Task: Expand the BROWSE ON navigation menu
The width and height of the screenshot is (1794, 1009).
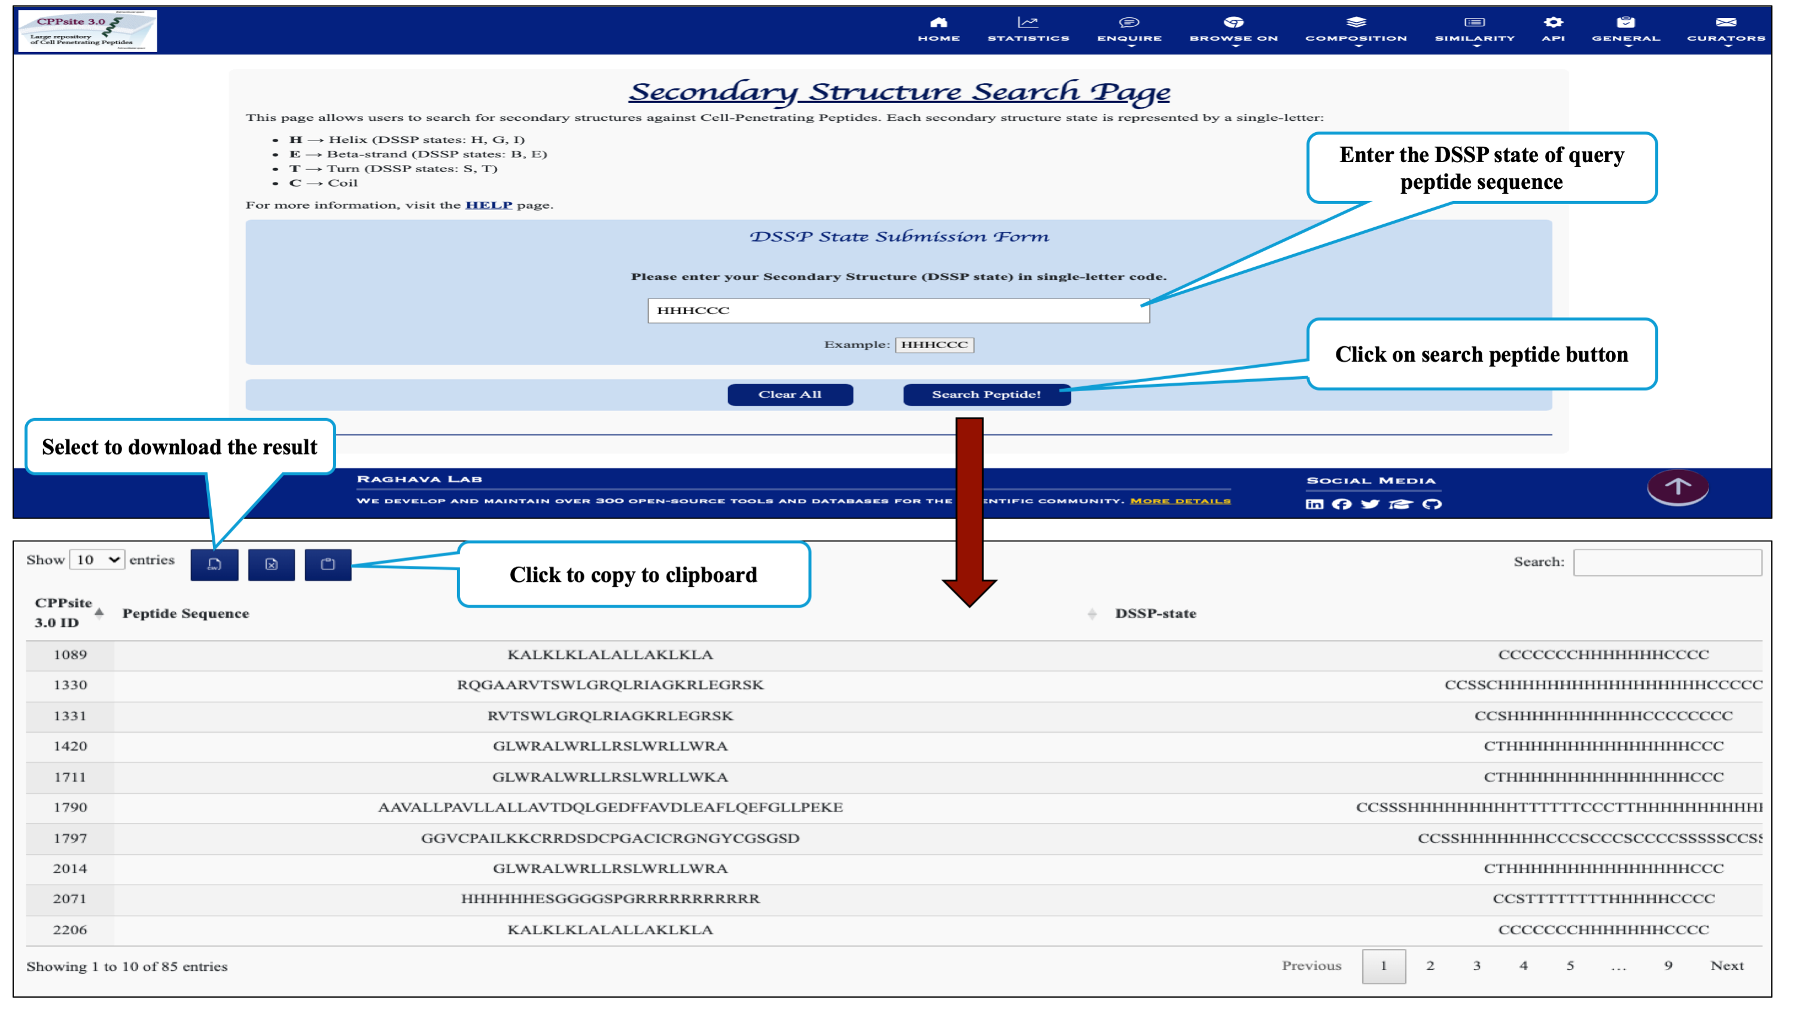Action: click(x=1233, y=30)
